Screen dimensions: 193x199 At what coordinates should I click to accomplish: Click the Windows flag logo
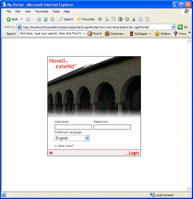click(x=186, y=11)
